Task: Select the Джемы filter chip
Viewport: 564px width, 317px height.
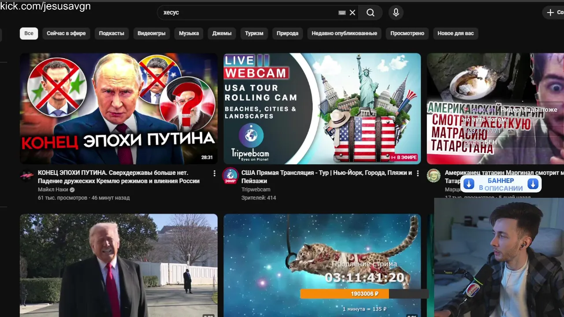Action: click(222, 33)
